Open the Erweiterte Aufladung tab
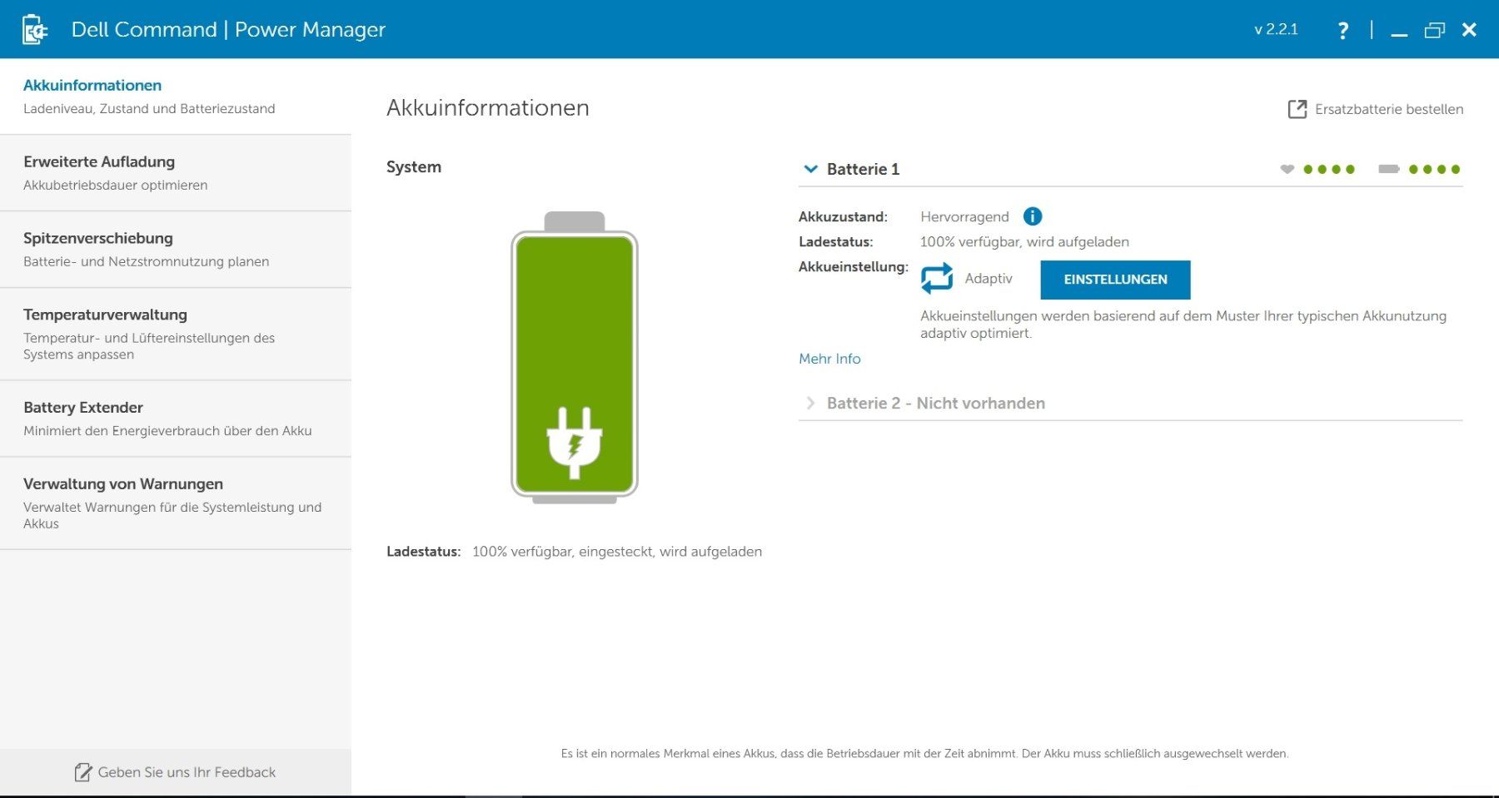Viewport: 1499px width, 798px height. point(176,173)
